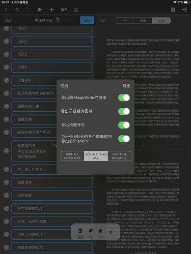Open the 好学、乐学的态度 card

(x=52, y=221)
